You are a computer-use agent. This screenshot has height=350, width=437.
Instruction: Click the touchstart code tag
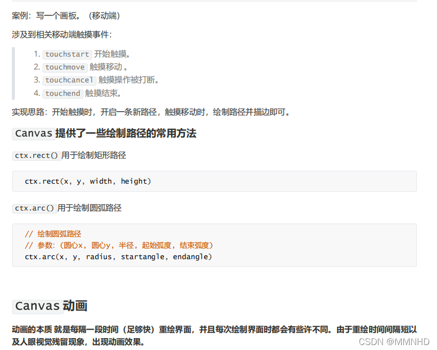tap(67, 54)
